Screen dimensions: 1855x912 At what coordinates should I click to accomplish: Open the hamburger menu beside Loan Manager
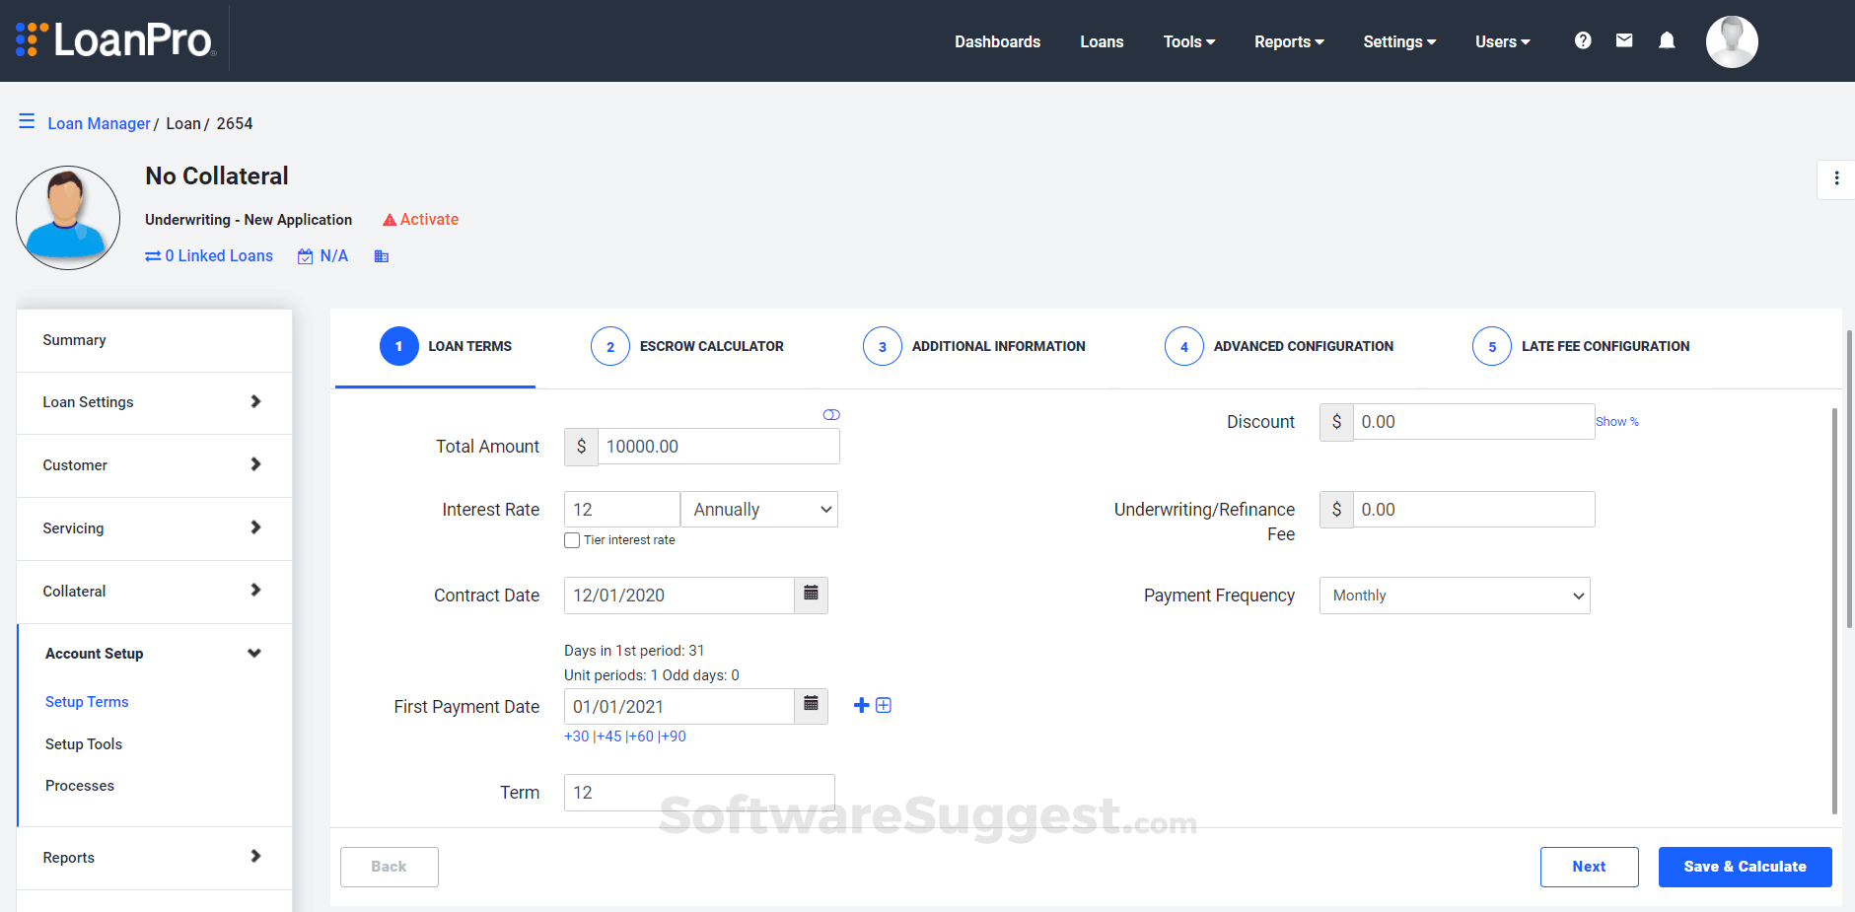click(27, 120)
